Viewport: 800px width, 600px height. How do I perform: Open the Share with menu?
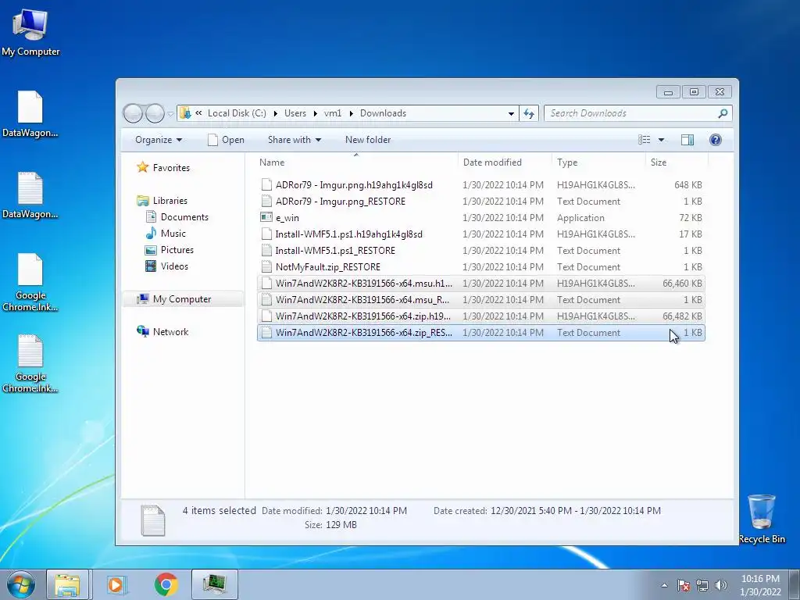coord(295,140)
